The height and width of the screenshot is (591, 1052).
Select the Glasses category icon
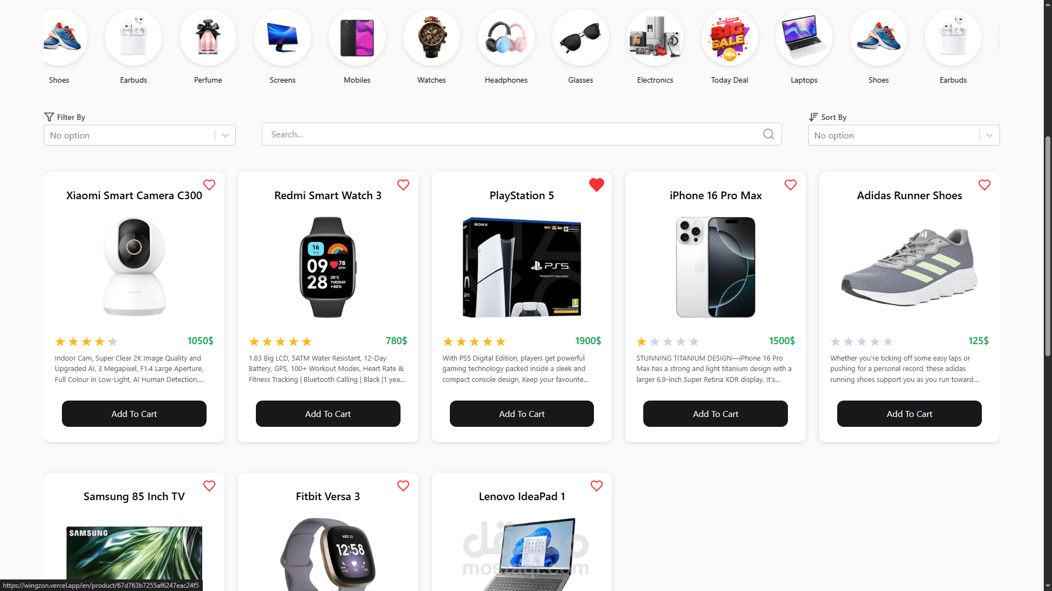[580, 37]
